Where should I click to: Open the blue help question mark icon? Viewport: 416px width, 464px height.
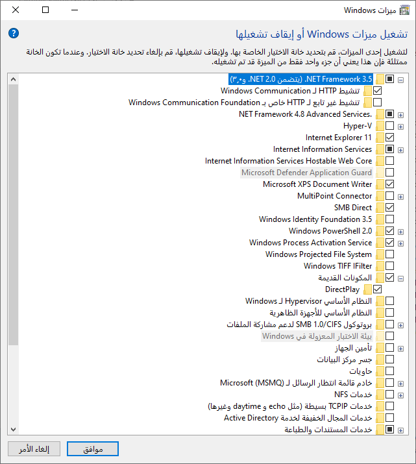[14, 33]
